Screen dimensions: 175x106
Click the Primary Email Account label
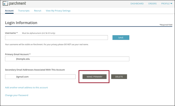coord(18,54)
